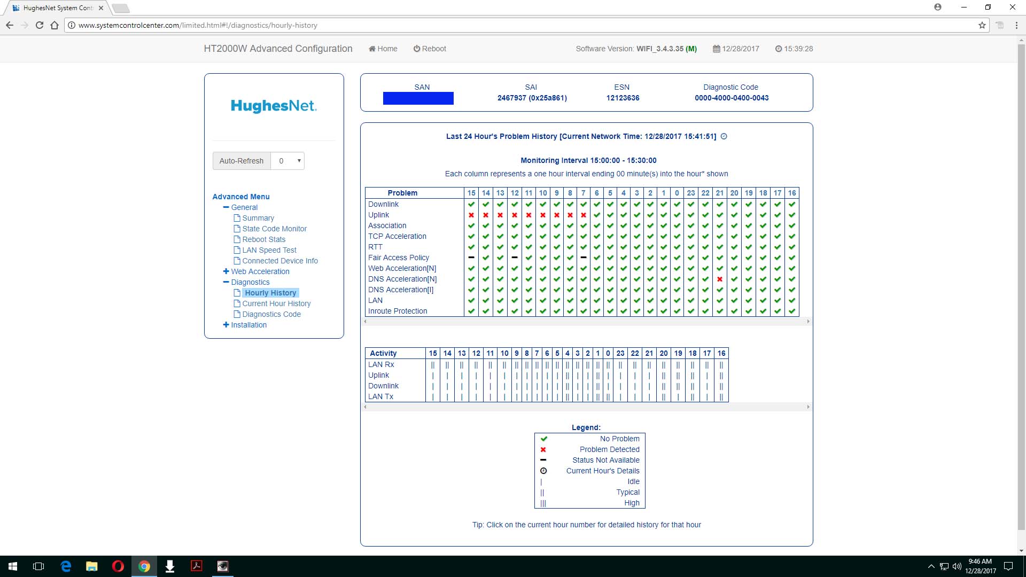Close the HughesNet System Control tab
This screenshot has height=577, width=1026.
click(101, 8)
